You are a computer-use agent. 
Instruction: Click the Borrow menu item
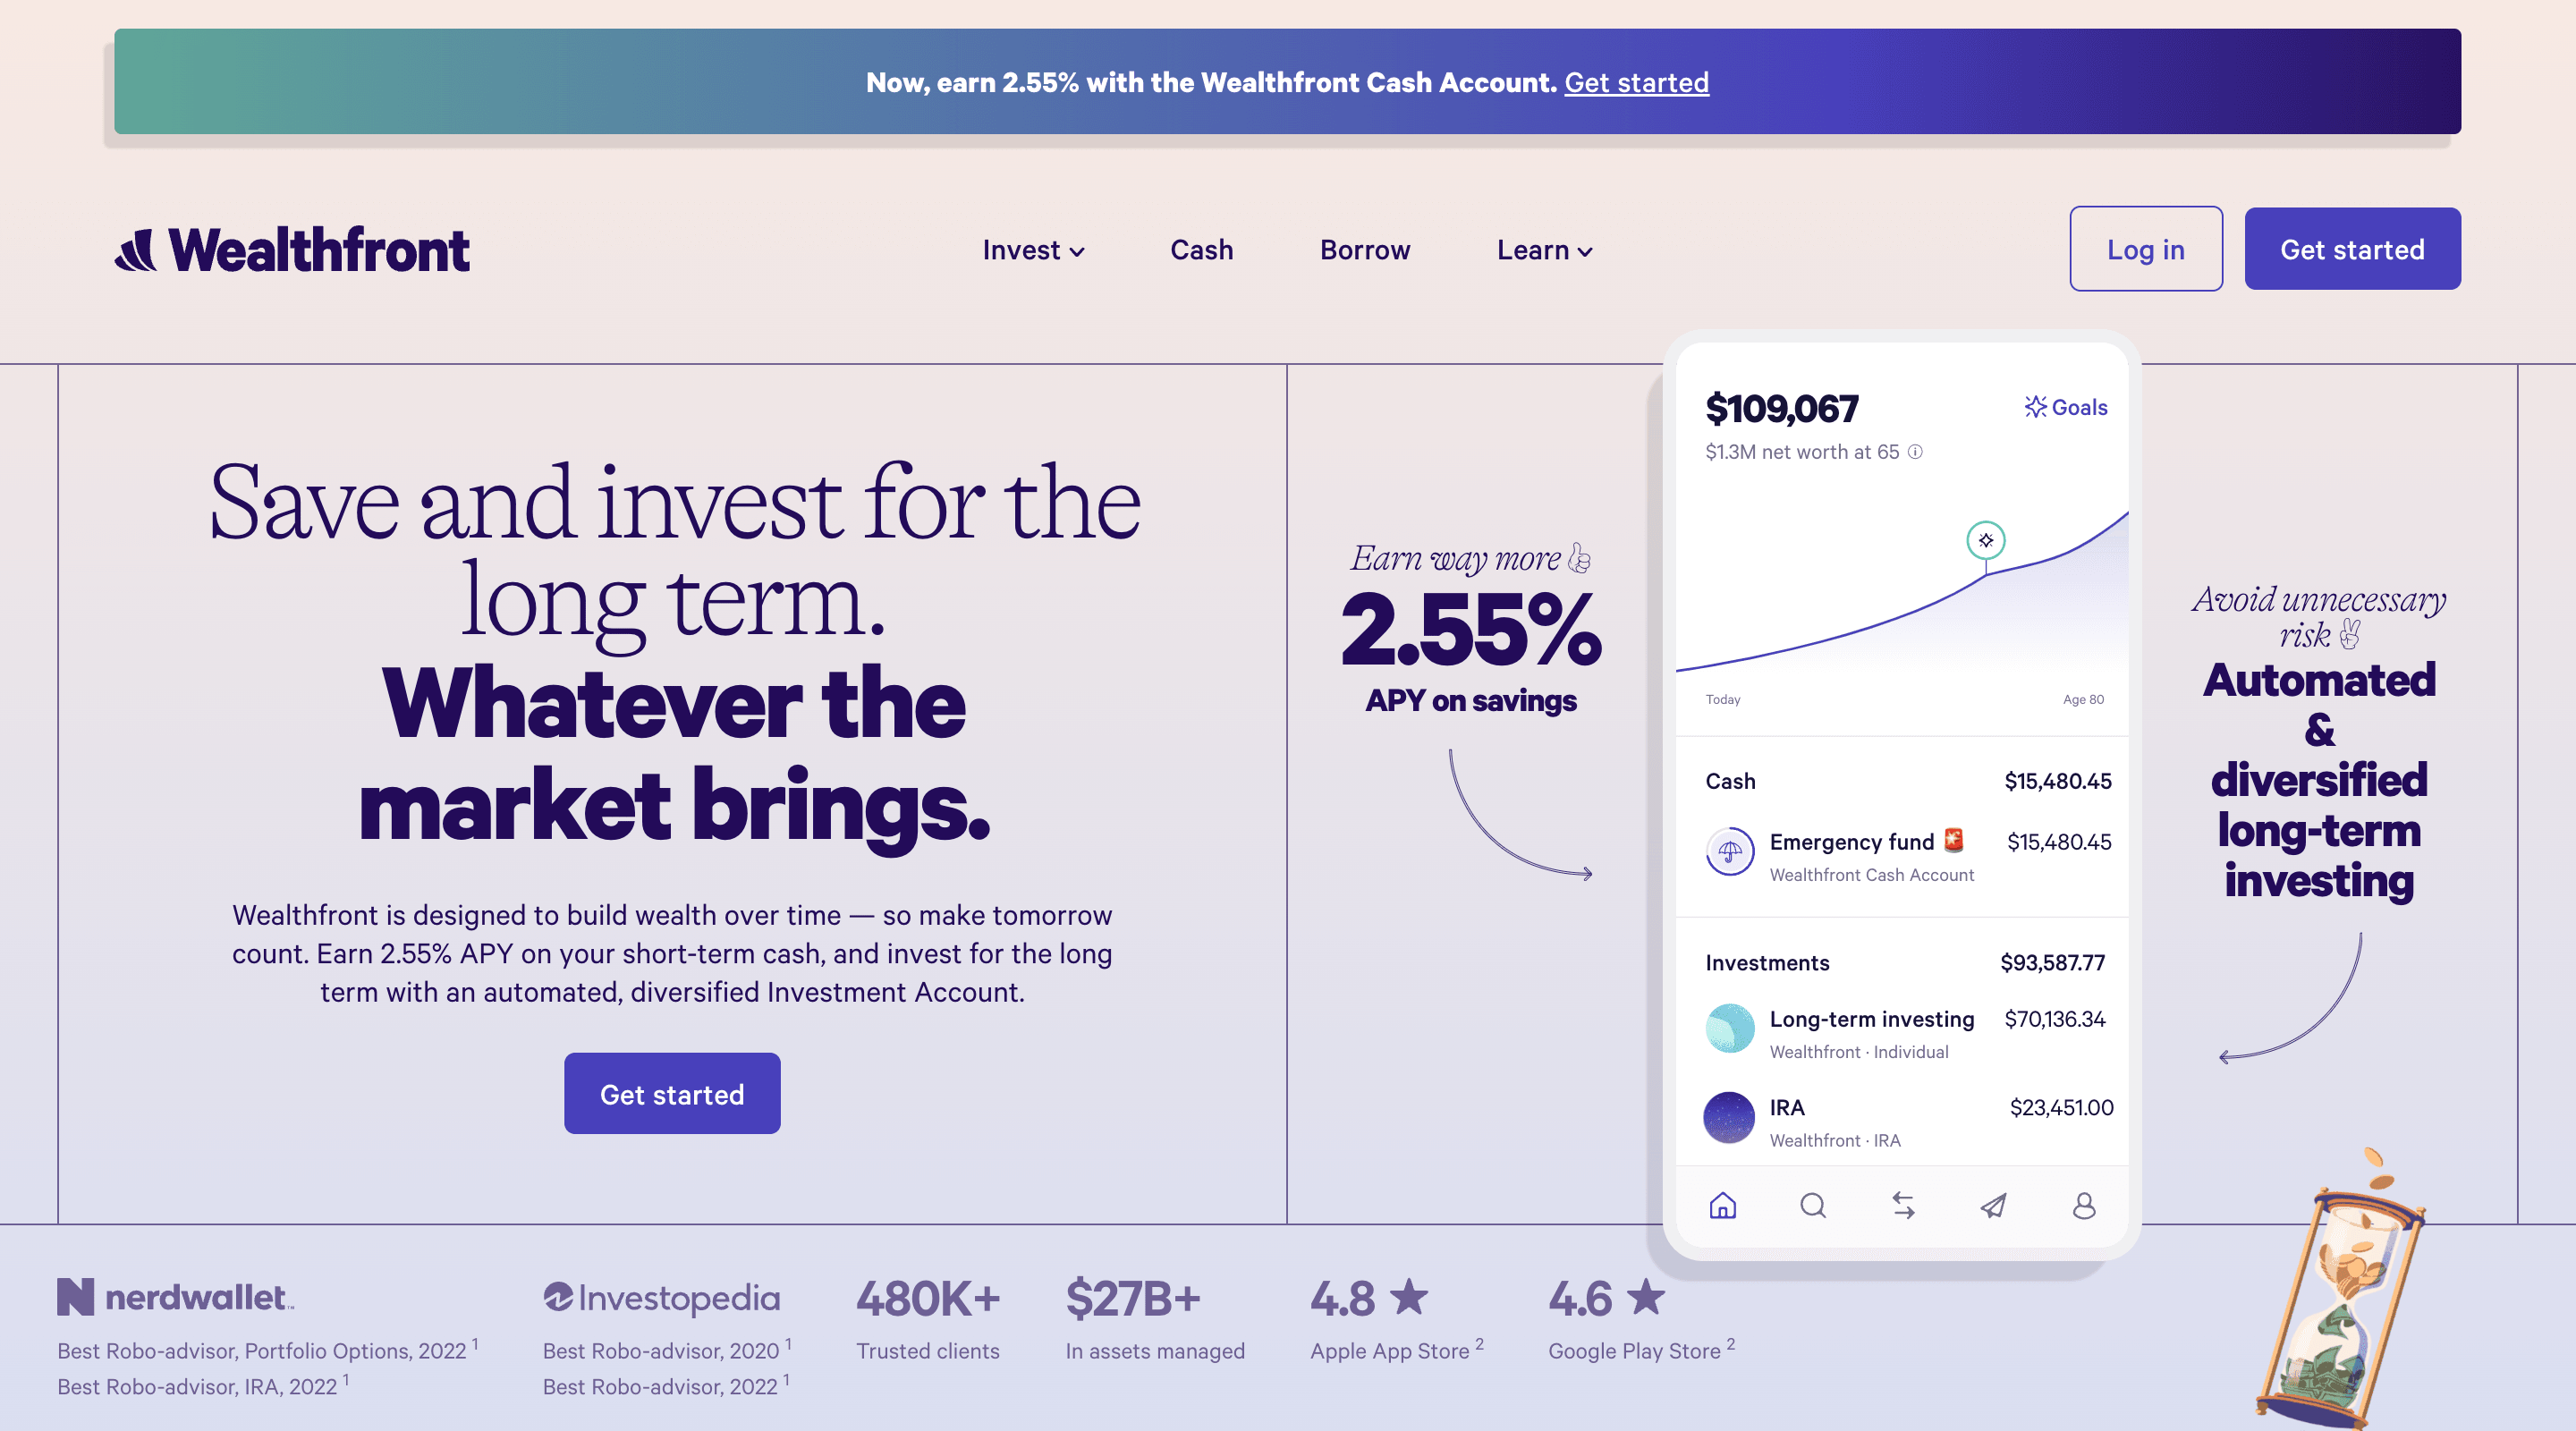click(x=1366, y=249)
